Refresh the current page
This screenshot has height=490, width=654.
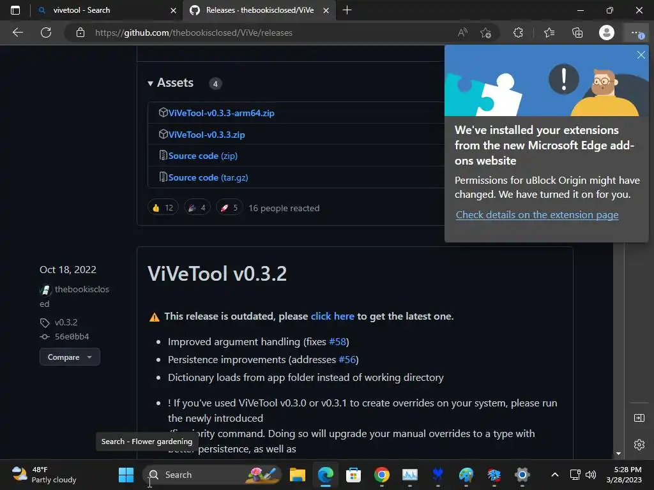tap(46, 33)
